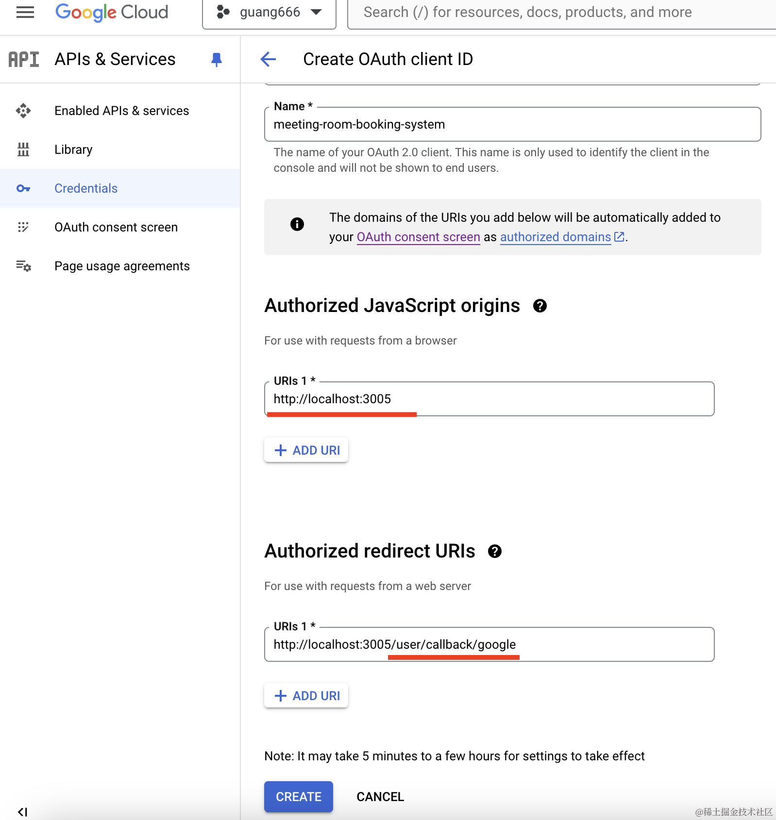Go to OAuth consent screen menu item

(x=116, y=227)
